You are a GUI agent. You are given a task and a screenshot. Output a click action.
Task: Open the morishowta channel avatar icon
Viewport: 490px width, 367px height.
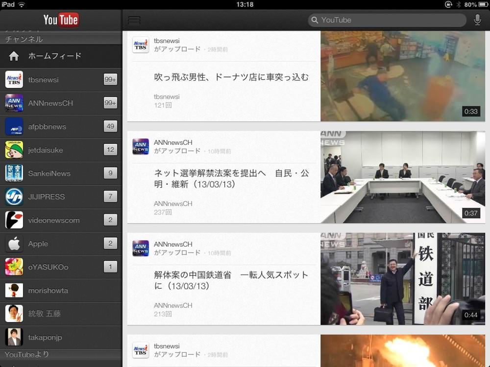[14, 290]
